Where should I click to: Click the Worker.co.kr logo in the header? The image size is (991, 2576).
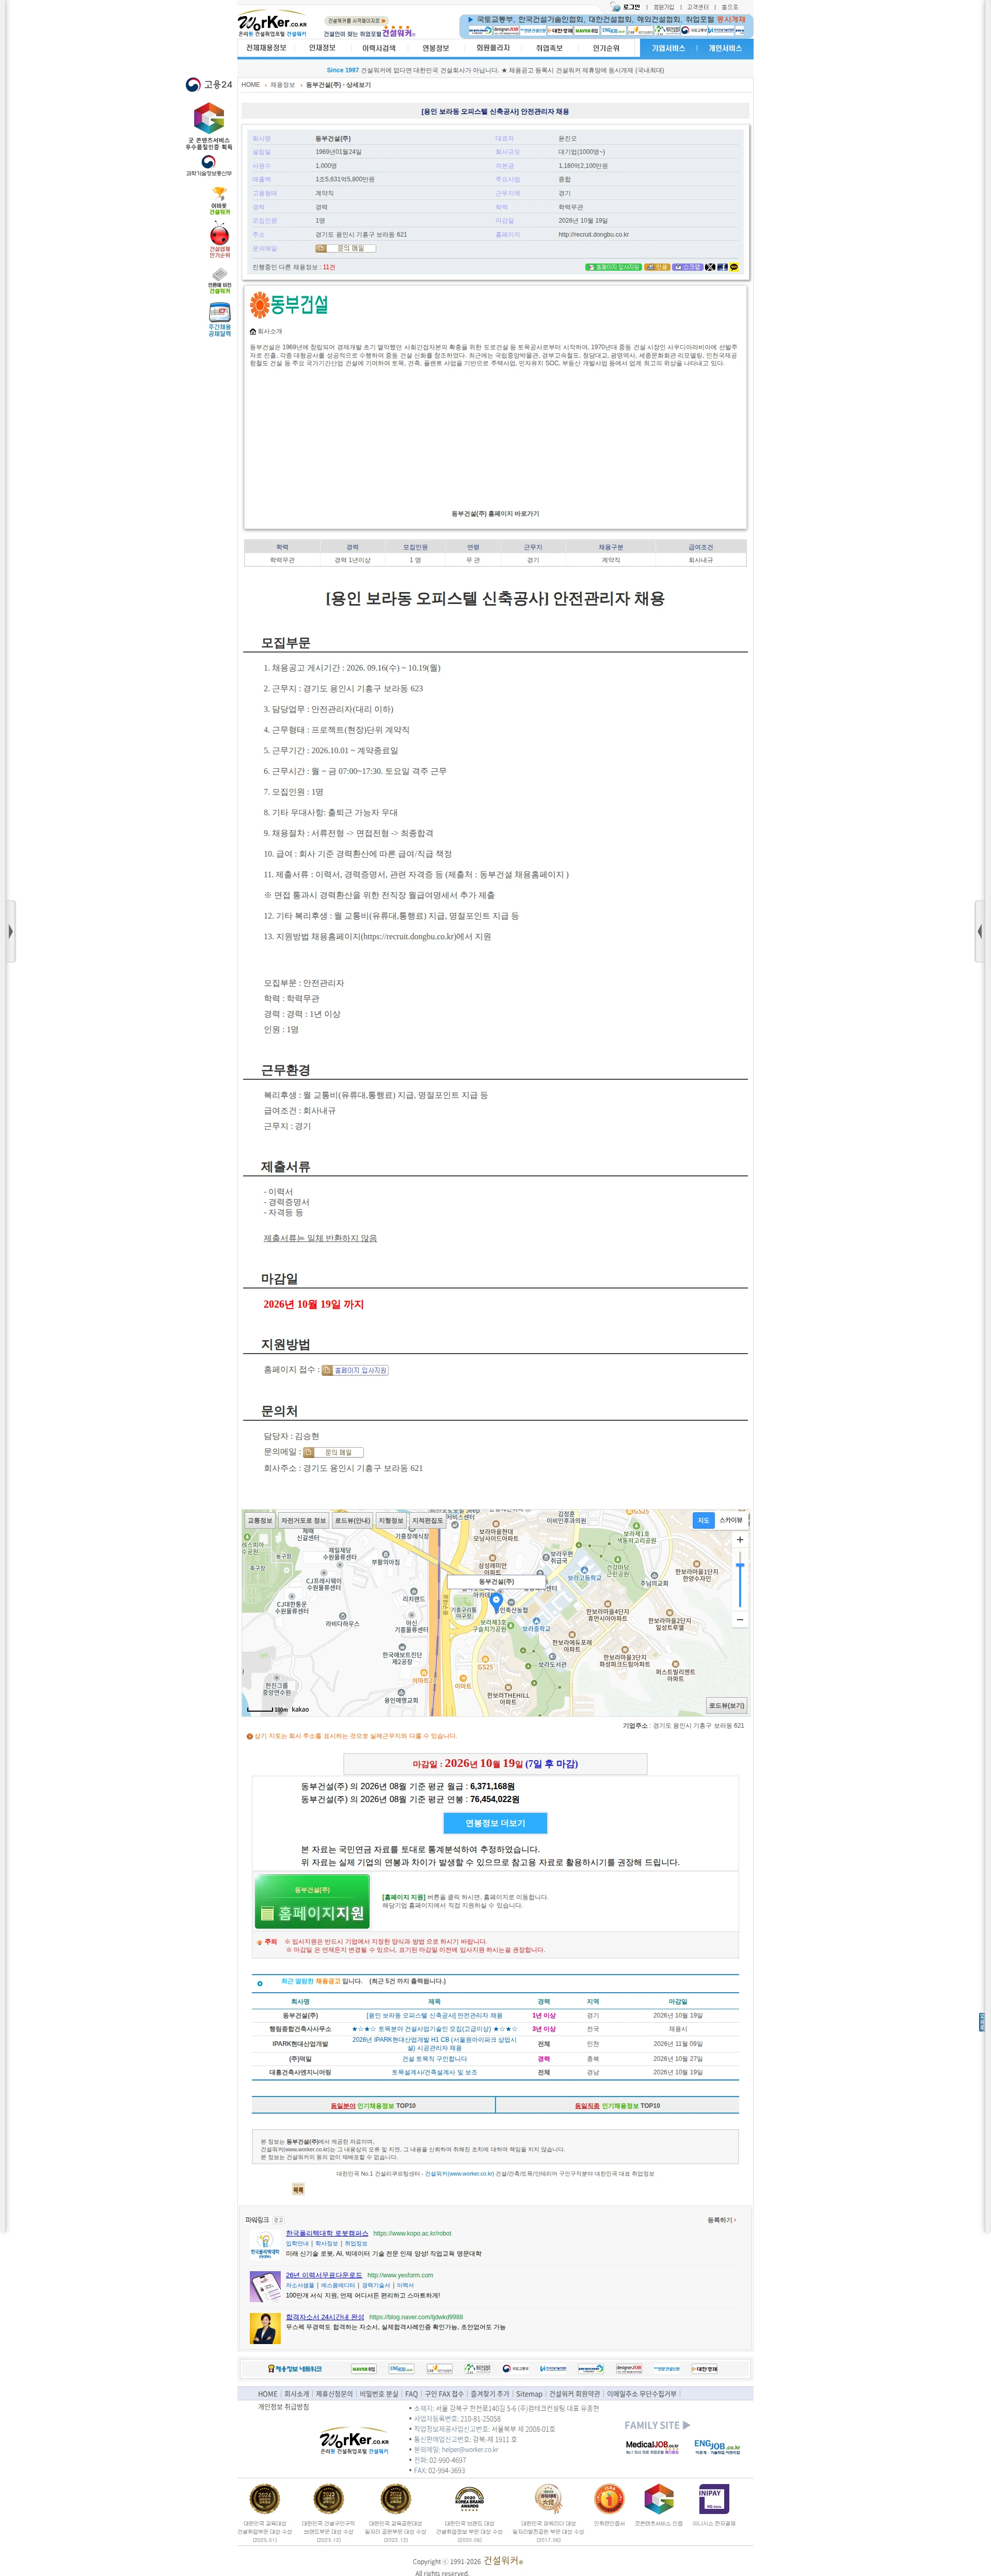(x=271, y=23)
